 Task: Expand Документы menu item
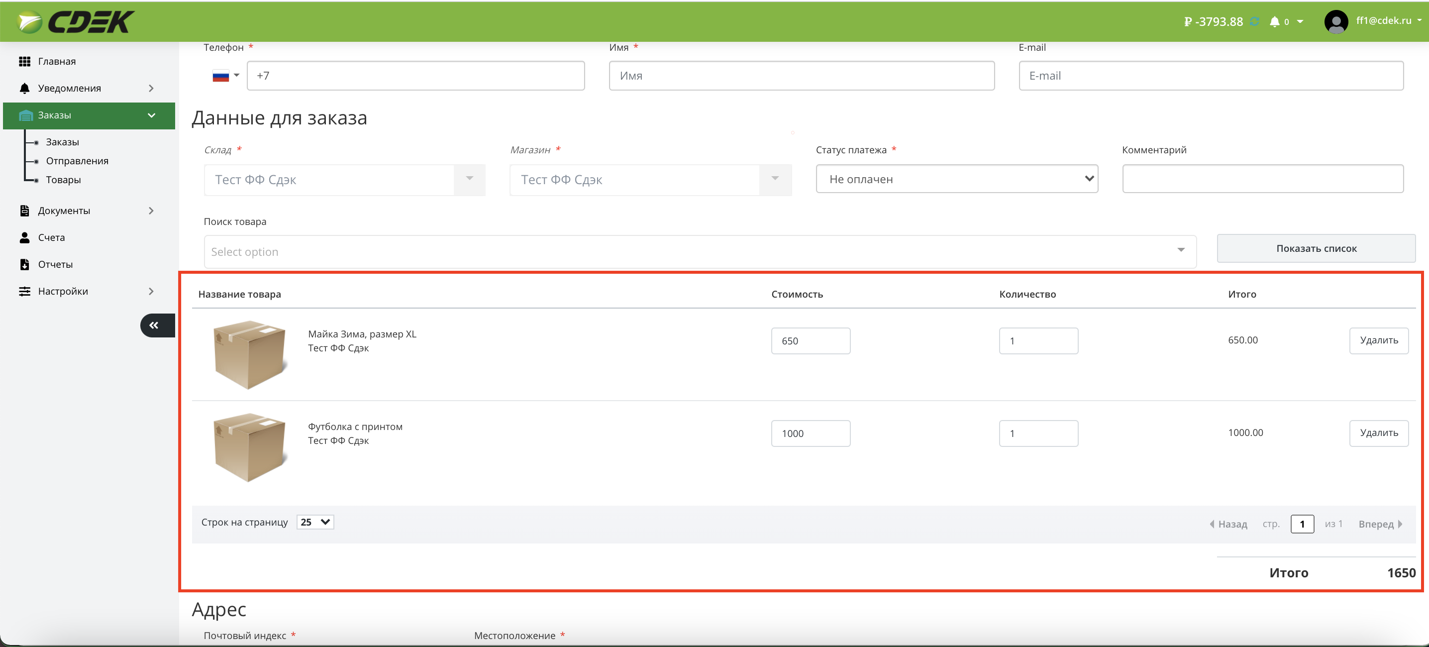(64, 211)
